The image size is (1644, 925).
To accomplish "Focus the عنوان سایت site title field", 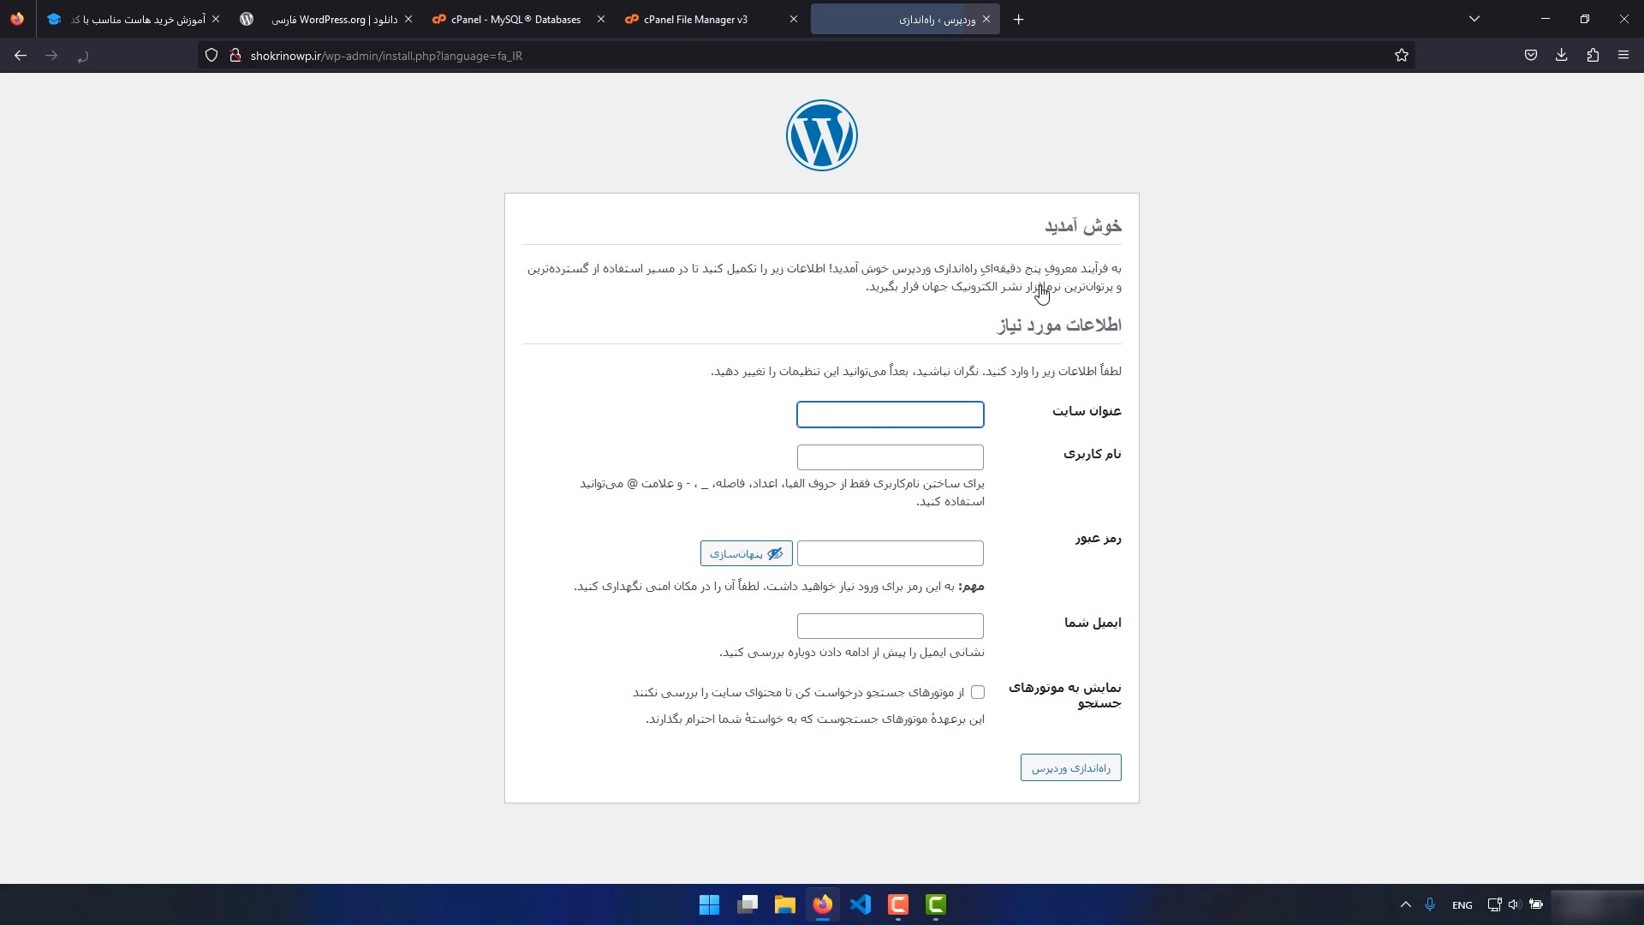I will [x=890, y=415].
